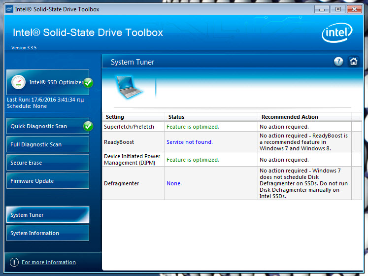Click the SSD Optimizer gauge icon
Viewport: 368px width, 276px height.
(x=18, y=82)
